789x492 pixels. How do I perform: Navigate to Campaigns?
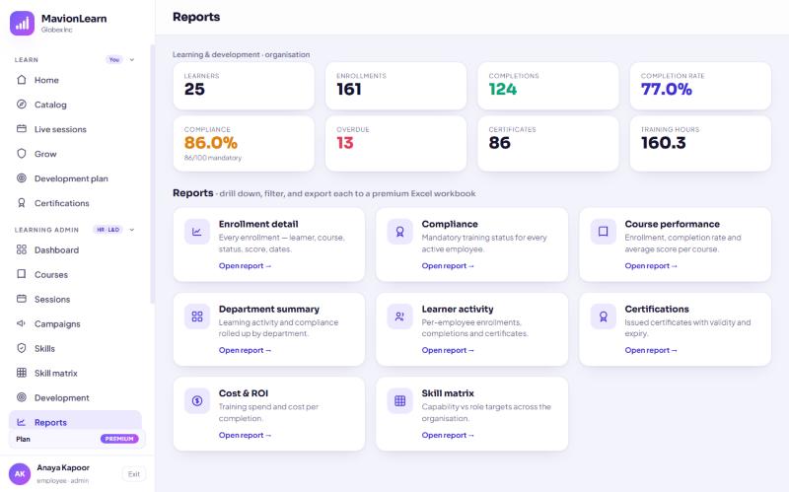pos(76,323)
